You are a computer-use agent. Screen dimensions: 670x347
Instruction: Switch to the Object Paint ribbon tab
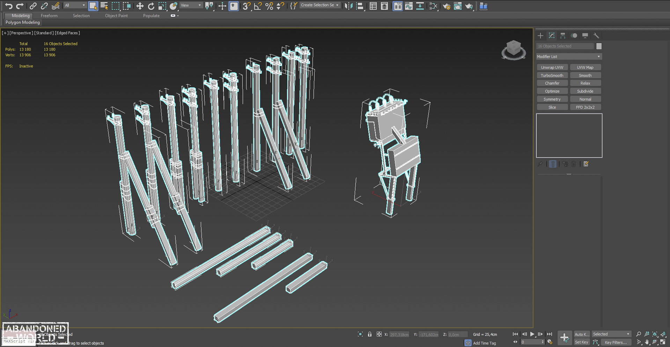(117, 16)
